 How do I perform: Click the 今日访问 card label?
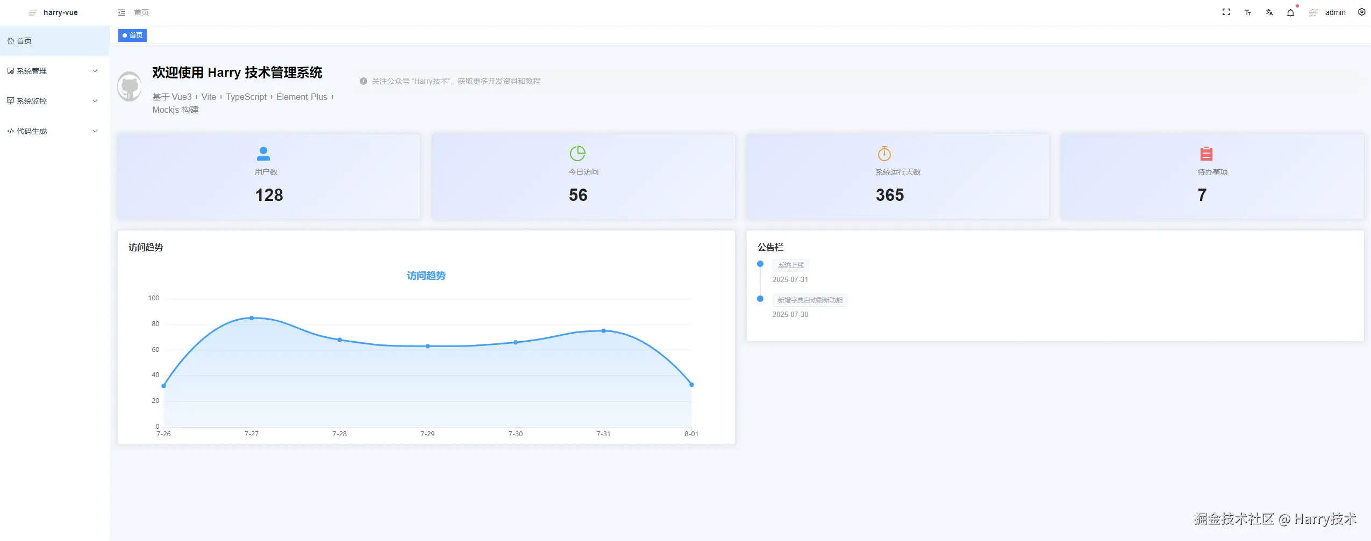[x=583, y=172]
